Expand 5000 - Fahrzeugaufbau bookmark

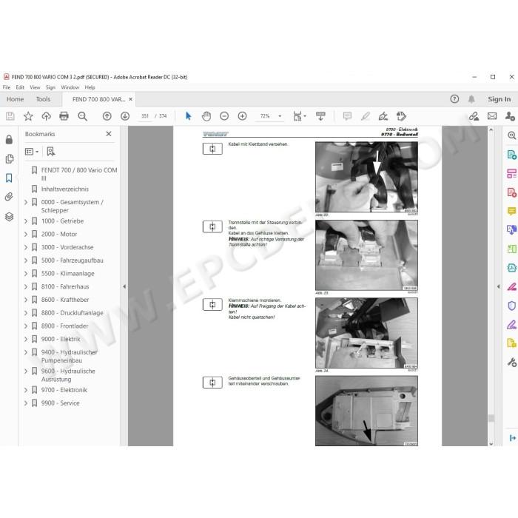click(26, 260)
